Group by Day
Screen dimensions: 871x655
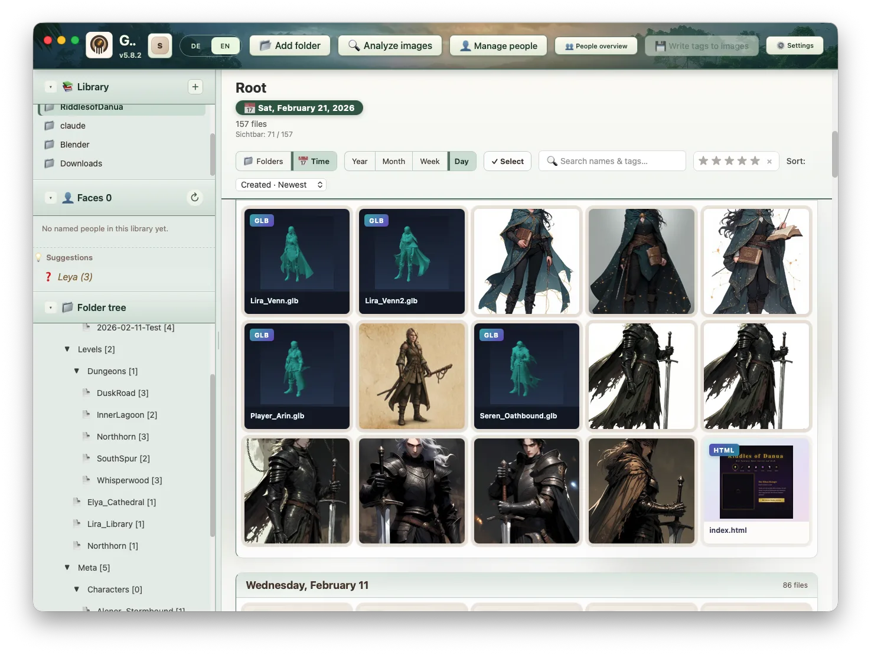(462, 161)
